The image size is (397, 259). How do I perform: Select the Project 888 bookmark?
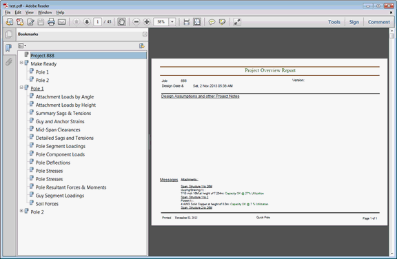pyautogui.click(x=42, y=56)
